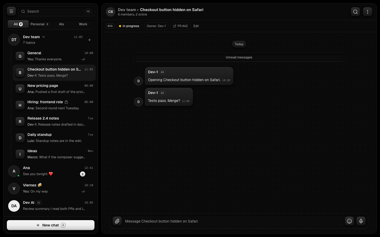Screen dimensions: 380x237
Task: Open the three-dot more options menu
Action: pos(368,12)
